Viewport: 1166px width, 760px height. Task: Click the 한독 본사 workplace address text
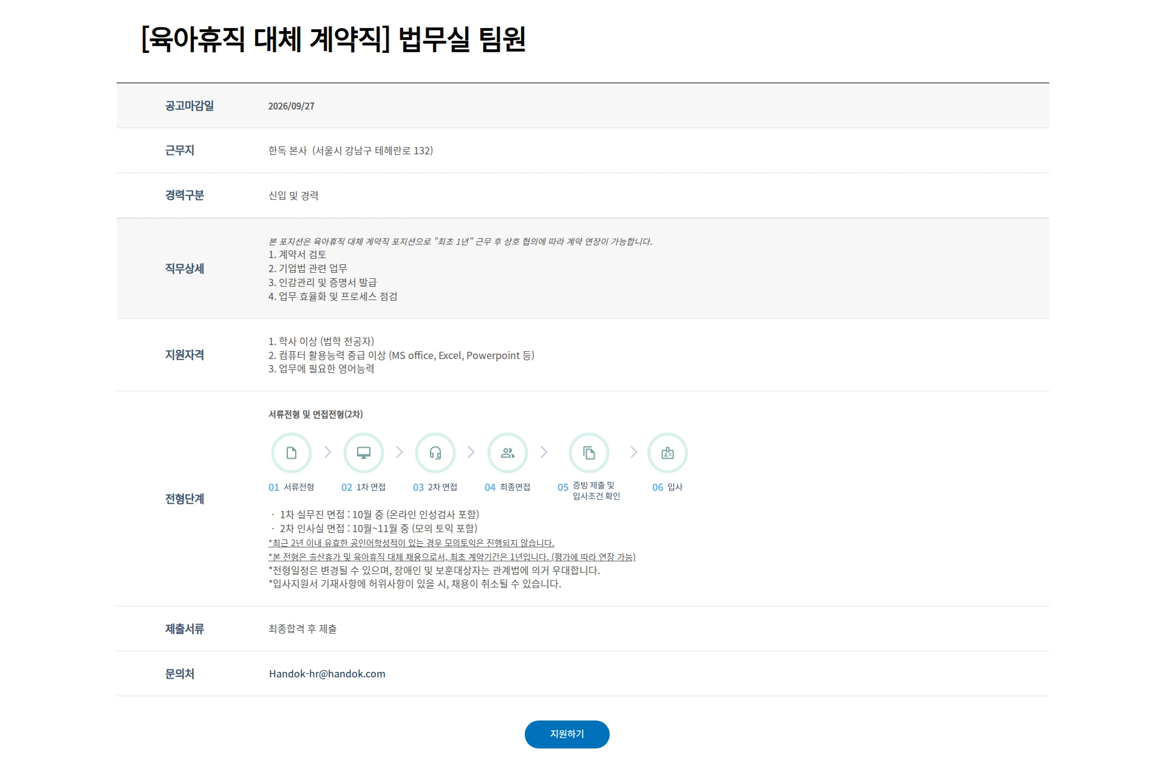pyautogui.click(x=351, y=151)
